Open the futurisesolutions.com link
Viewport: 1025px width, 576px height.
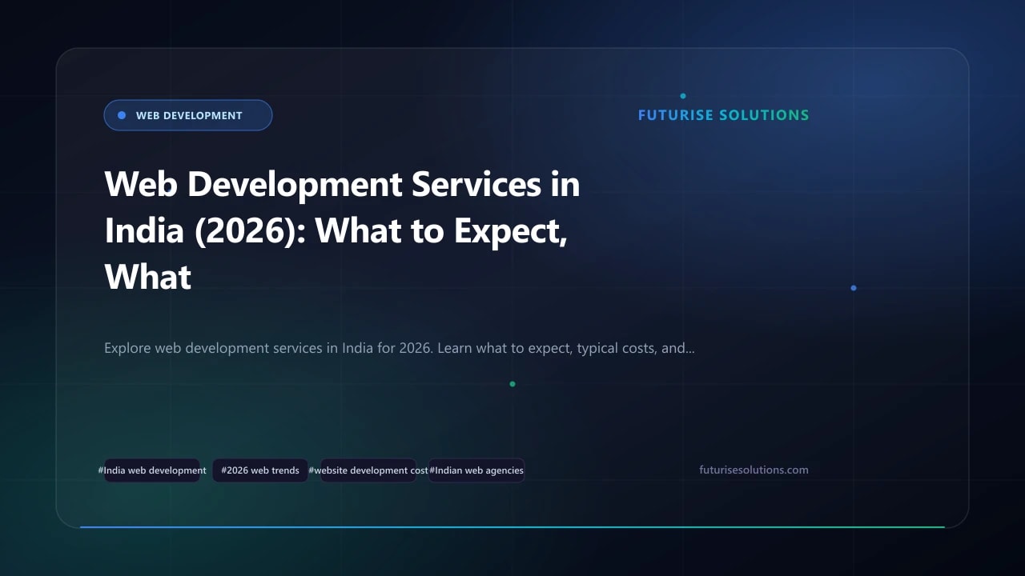click(754, 470)
